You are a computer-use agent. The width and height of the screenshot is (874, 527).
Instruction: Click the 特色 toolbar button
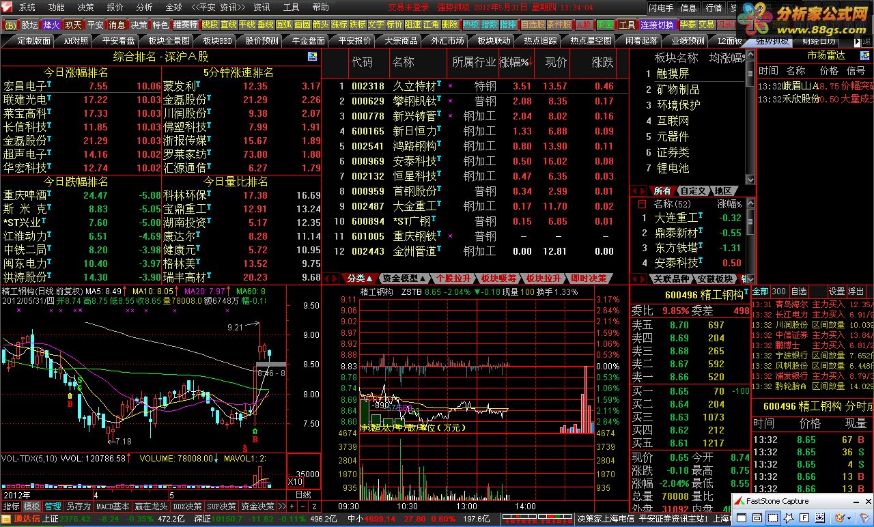(x=160, y=24)
